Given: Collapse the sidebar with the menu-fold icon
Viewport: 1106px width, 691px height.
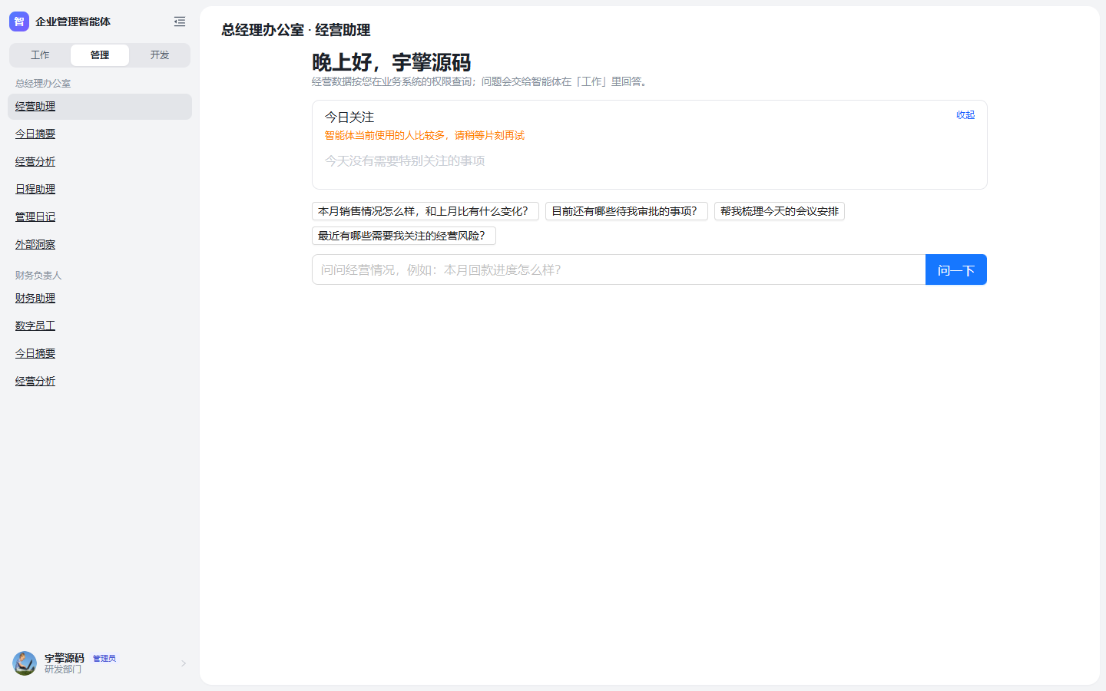Looking at the screenshot, I should (180, 21).
